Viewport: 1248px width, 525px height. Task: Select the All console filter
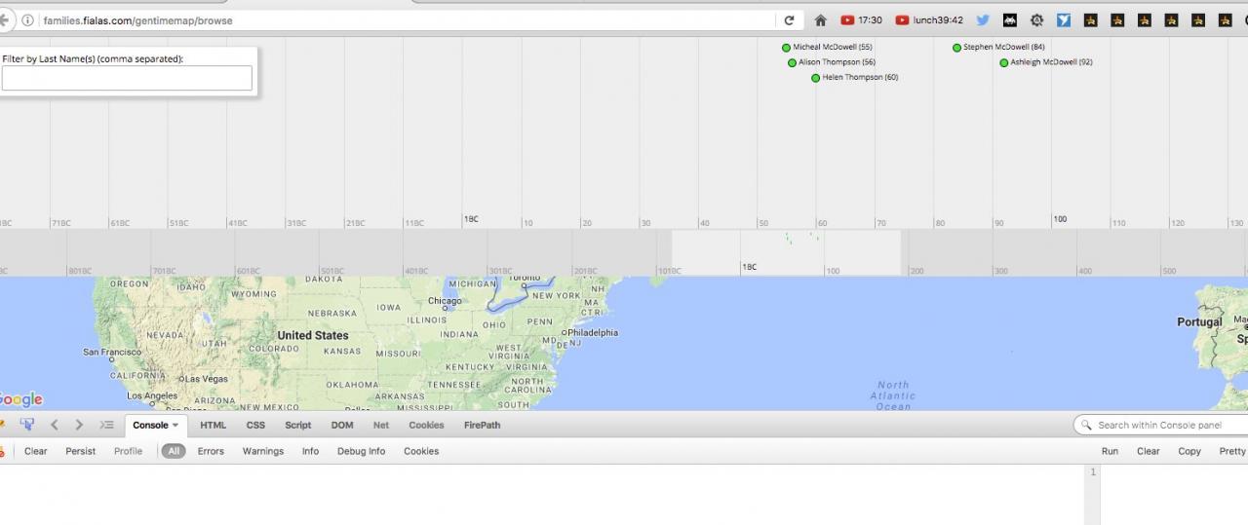point(174,451)
